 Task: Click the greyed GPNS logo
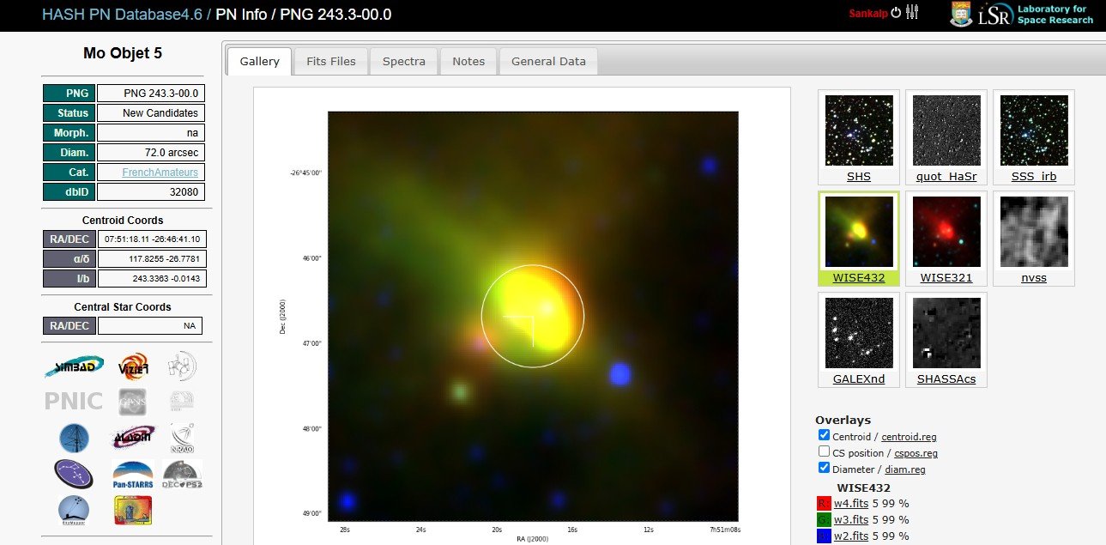[x=134, y=401]
